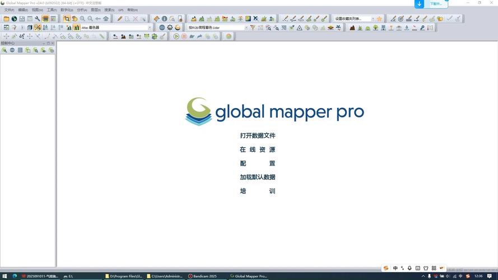Open the 文件 (File) menu
Viewport: 498px width, 280px height.
pyautogui.click(x=9, y=10)
